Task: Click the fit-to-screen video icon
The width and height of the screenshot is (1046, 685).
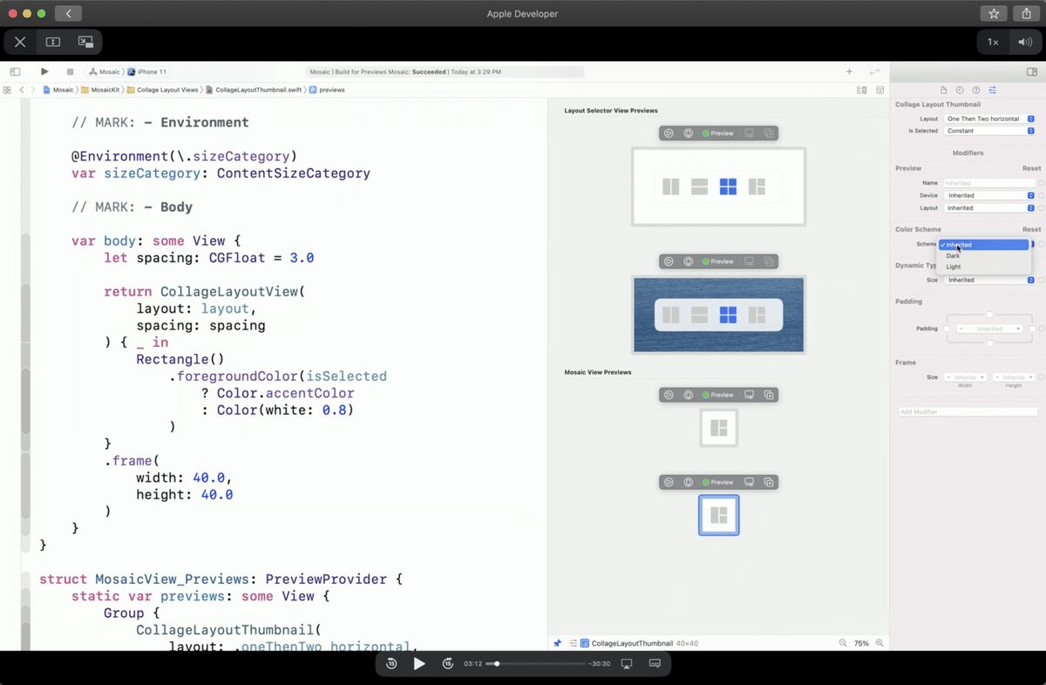Action: pos(52,42)
